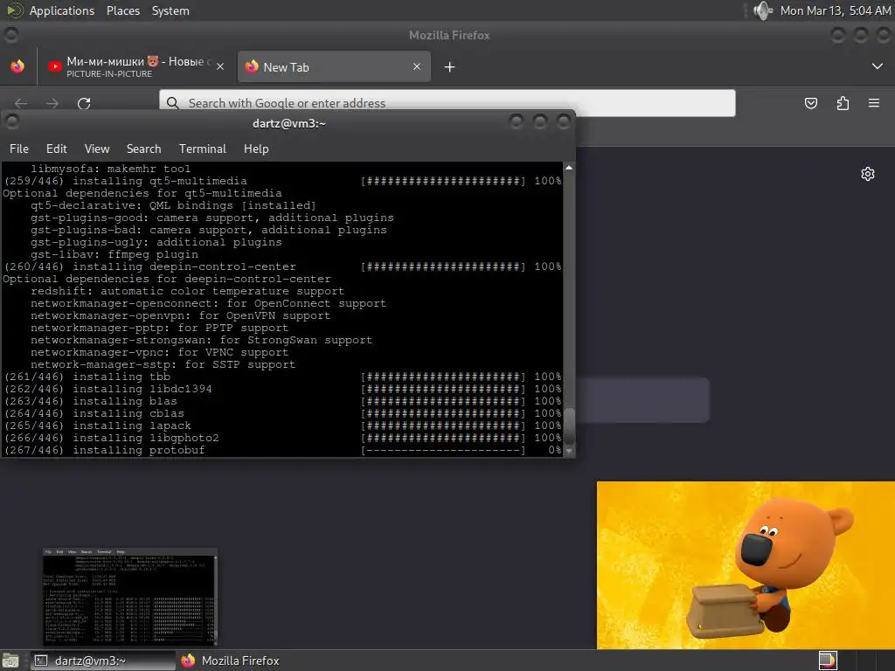Activate dartz@vm3:~ taskbar button
This screenshot has width=895, height=671.
tap(103, 661)
